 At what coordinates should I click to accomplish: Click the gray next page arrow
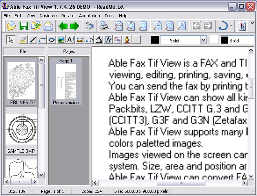pyautogui.click(x=208, y=26)
